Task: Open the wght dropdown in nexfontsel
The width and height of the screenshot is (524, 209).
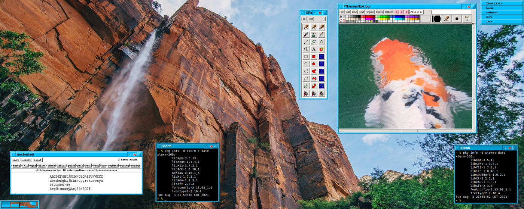Action: (x=34, y=165)
